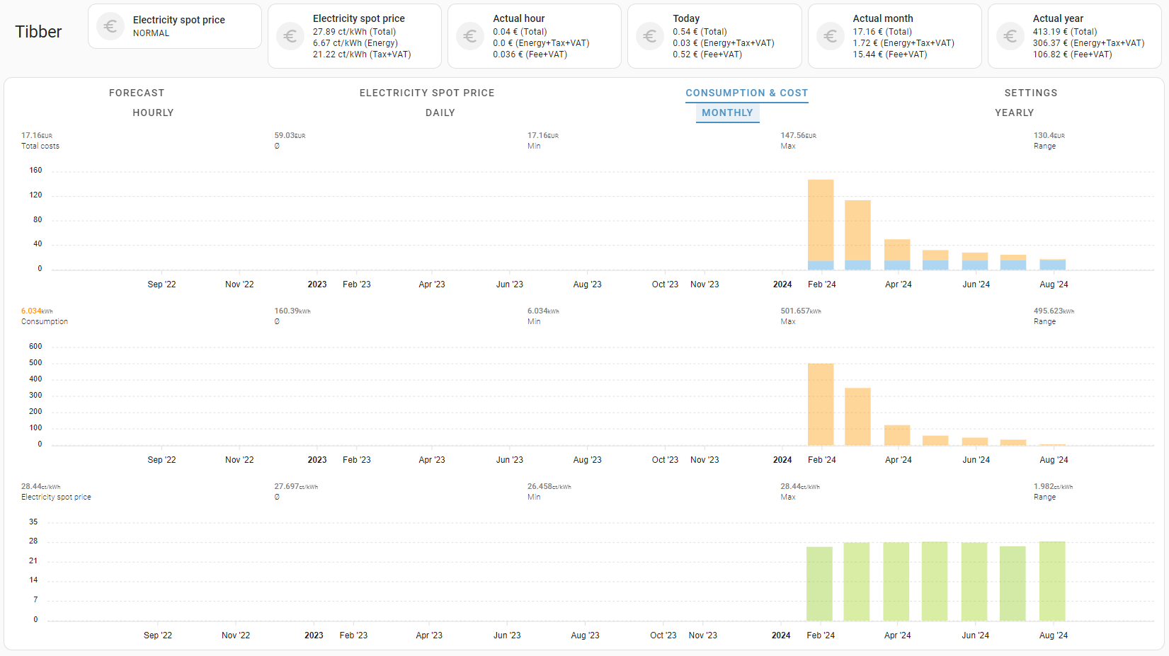Open the Settings tab
Screen dimensions: 1169x656
click(1031, 93)
